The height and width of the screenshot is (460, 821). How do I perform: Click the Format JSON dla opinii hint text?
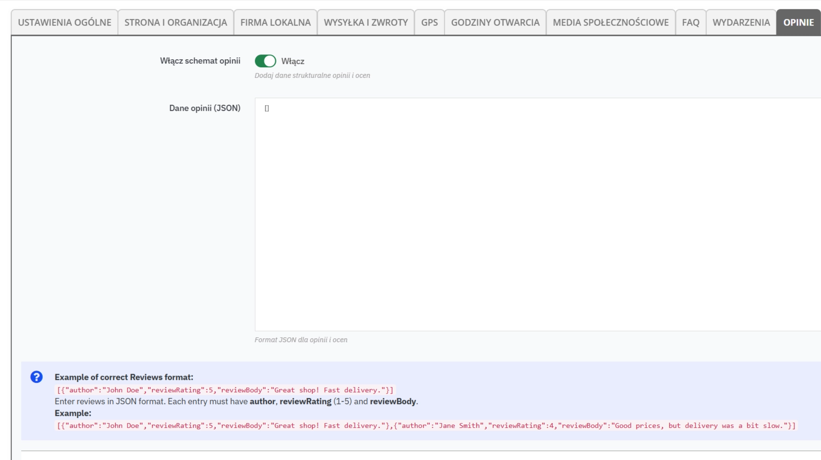pyautogui.click(x=301, y=340)
